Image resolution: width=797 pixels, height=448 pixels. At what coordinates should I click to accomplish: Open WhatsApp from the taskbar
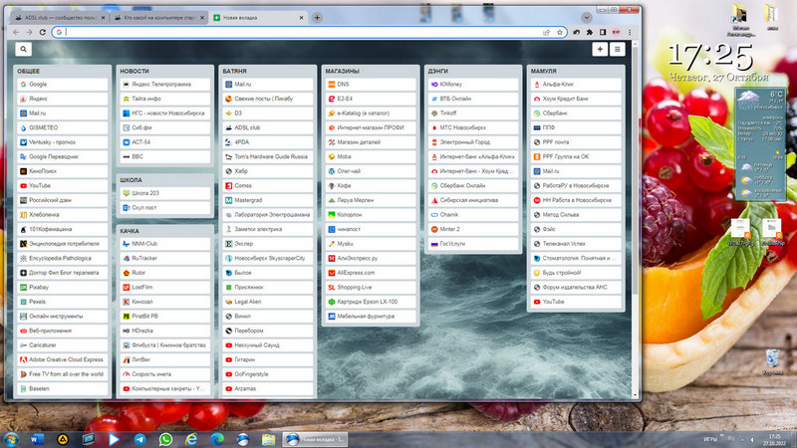tap(165, 439)
